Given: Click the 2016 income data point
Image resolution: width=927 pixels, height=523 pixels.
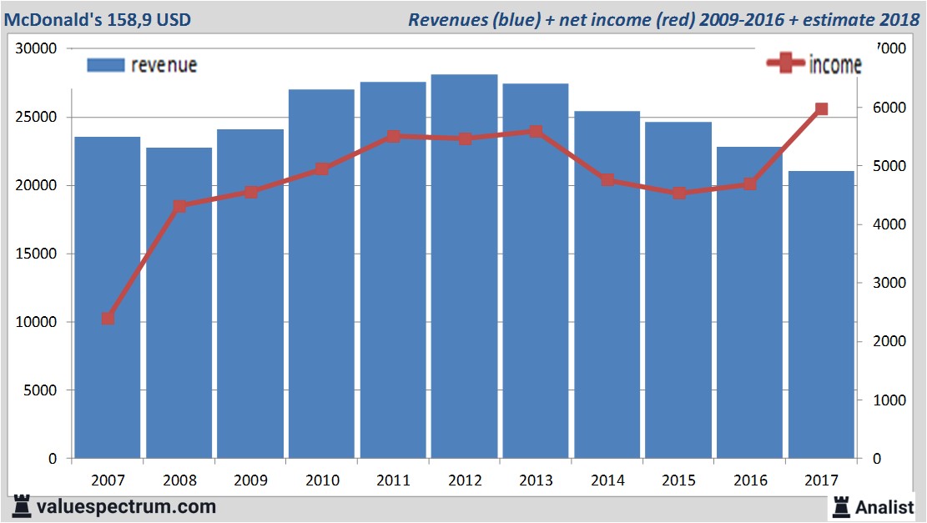Looking at the screenshot, I should point(750,184).
